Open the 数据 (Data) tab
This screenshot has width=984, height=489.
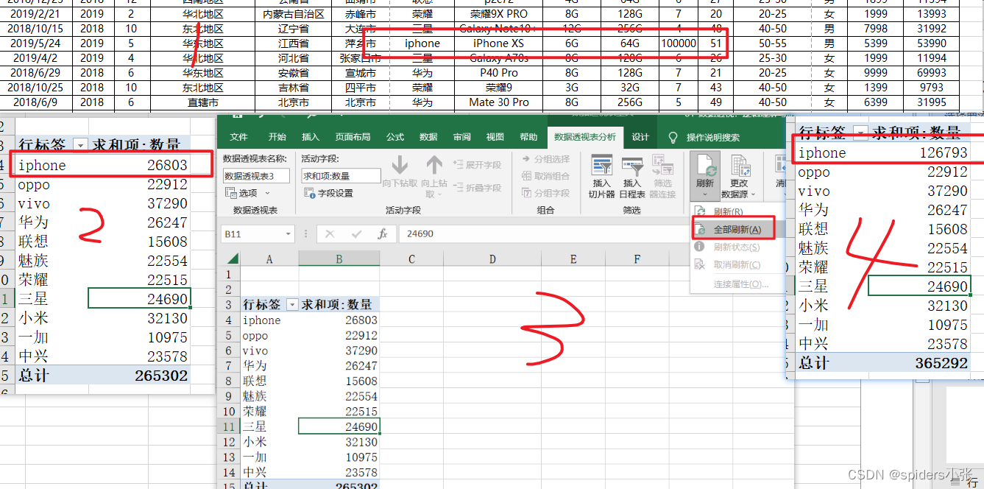[428, 137]
